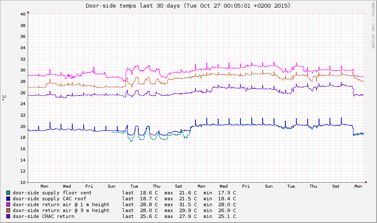The height and width of the screenshot is (223, 377).
Task: Select 'door-side return air @ 1 m height' label
Action: pos(61,204)
